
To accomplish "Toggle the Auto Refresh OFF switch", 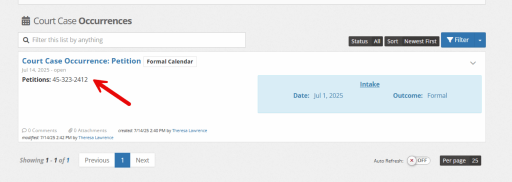I will [418, 160].
